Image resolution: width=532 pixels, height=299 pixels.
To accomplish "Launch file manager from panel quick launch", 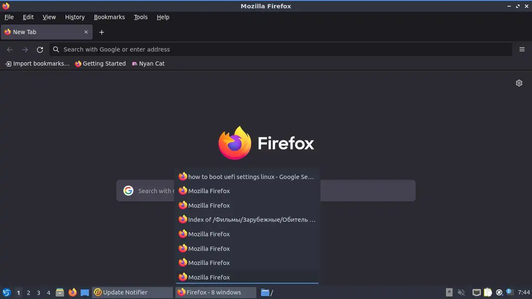I will coord(60,292).
